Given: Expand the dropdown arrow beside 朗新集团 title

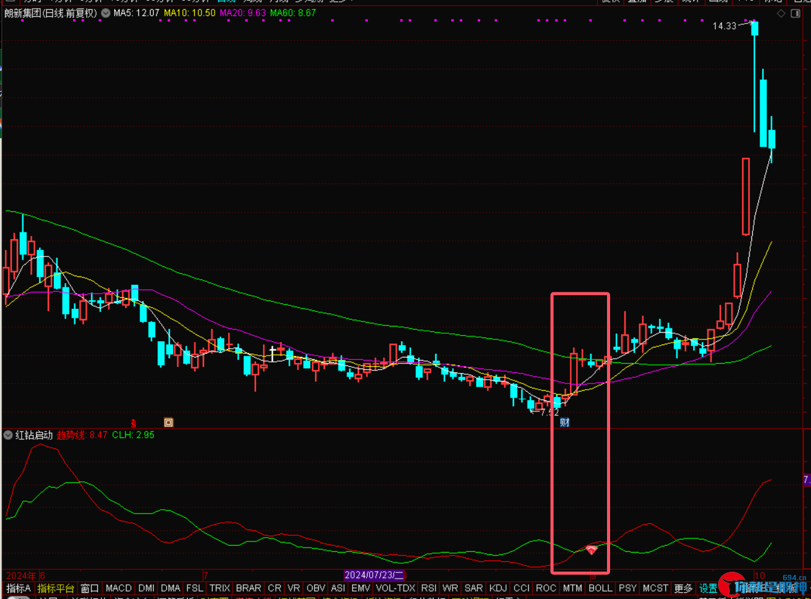Looking at the screenshot, I should tap(105, 13).
